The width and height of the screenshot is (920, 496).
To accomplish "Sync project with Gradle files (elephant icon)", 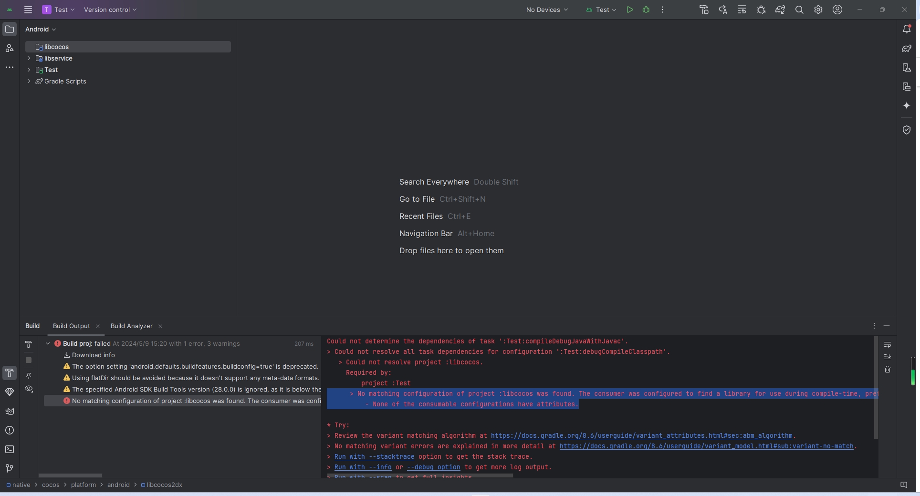I will (780, 10).
